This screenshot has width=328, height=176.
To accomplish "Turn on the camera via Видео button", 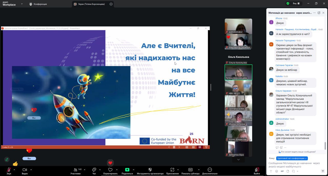I will click(25, 170).
